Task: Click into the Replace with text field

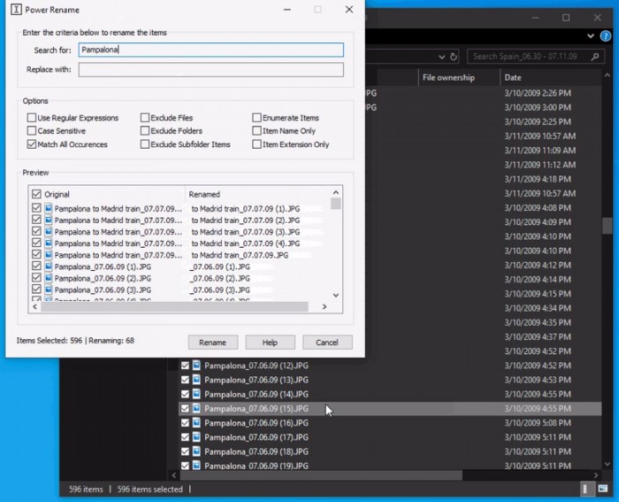Action: point(210,70)
